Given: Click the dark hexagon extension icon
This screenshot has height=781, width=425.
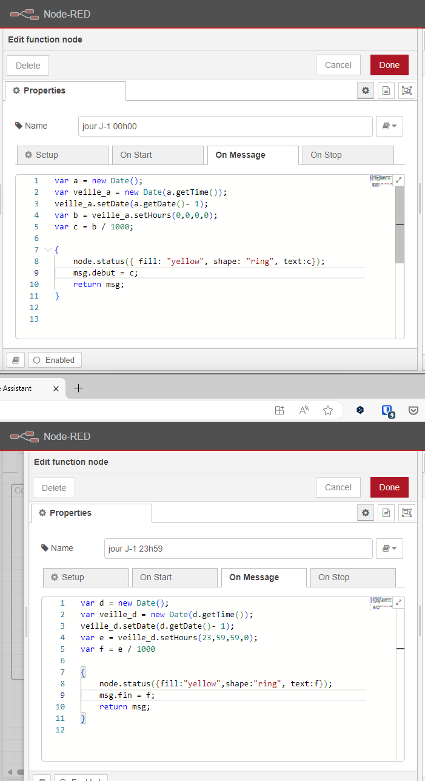Looking at the screenshot, I should pos(360,410).
